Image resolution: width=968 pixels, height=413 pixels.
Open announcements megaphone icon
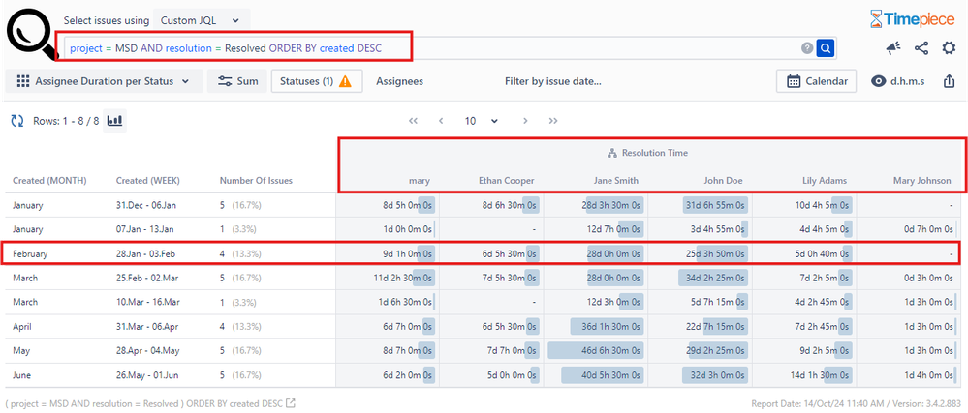click(893, 48)
